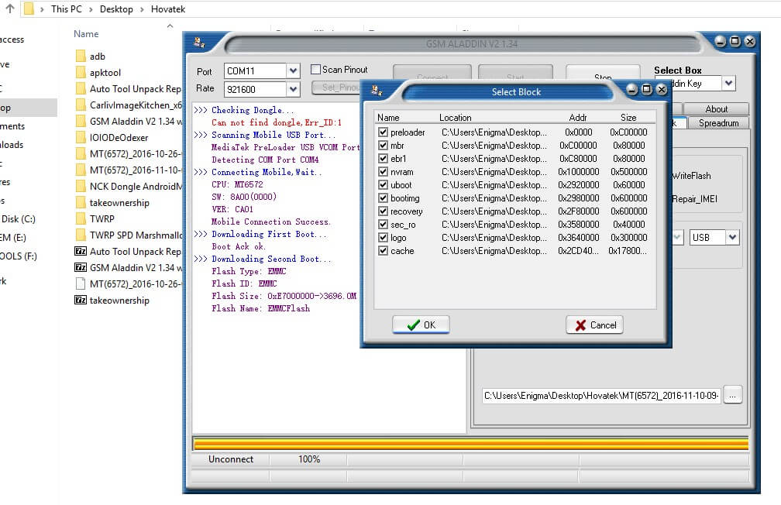Confirm block selection with OK

point(421,325)
